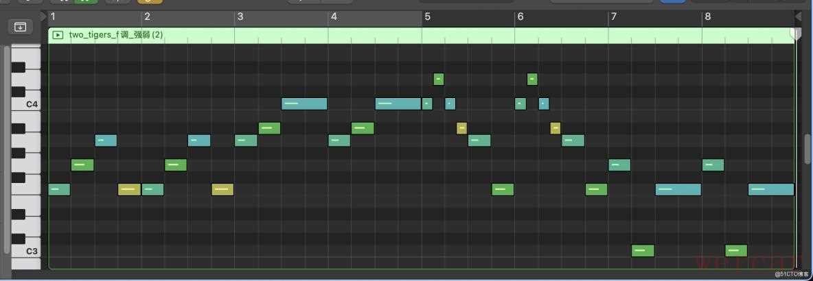The width and height of the screenshot is (813, 281).
Task: Click the catch playhead button above the keyboard
Action: (x=20, y=27)
